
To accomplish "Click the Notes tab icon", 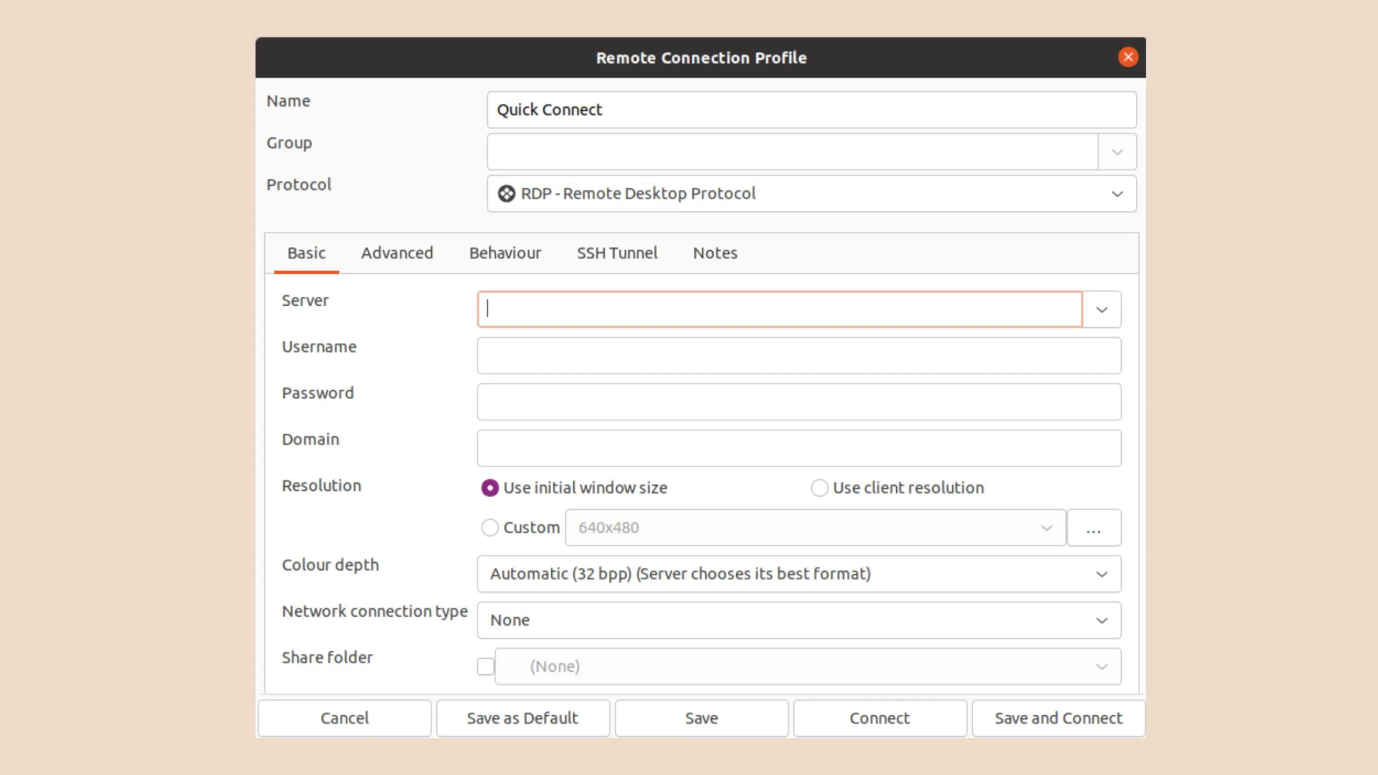I will pyautogui.click(x=714, y=252).
